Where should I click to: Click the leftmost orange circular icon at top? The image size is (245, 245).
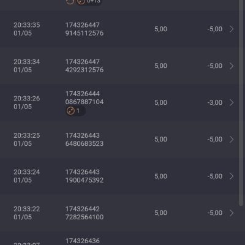pyautogui.click(x=70, y=2)
